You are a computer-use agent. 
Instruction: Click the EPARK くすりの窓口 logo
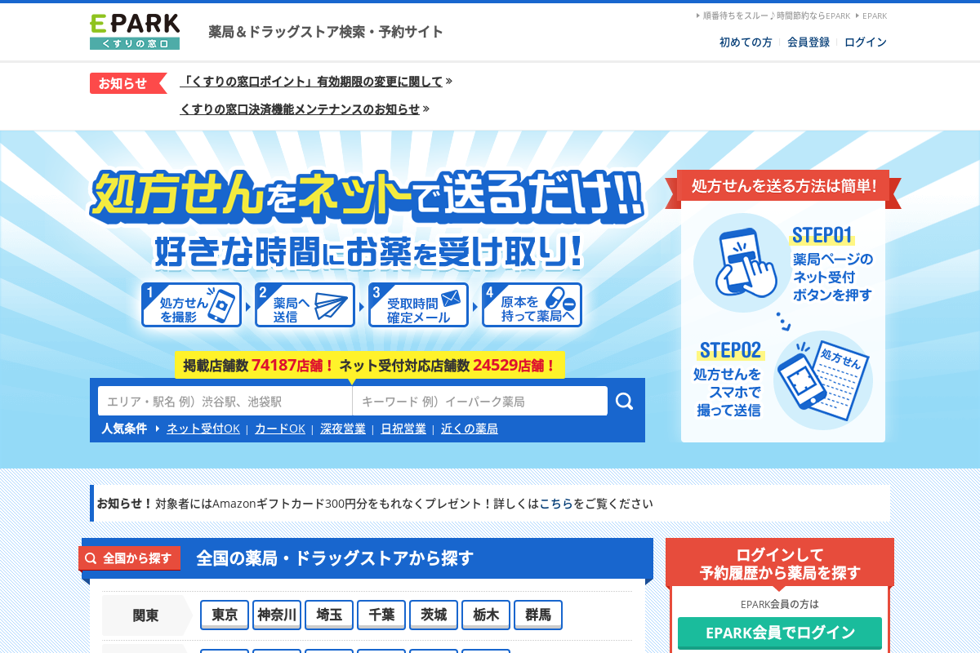coord(135,32)
